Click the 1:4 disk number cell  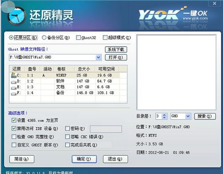coord(30,93)
